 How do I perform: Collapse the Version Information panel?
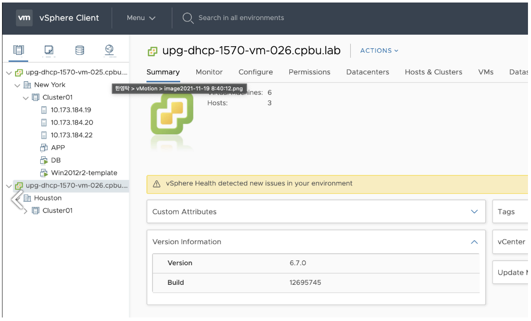(475, 242)
